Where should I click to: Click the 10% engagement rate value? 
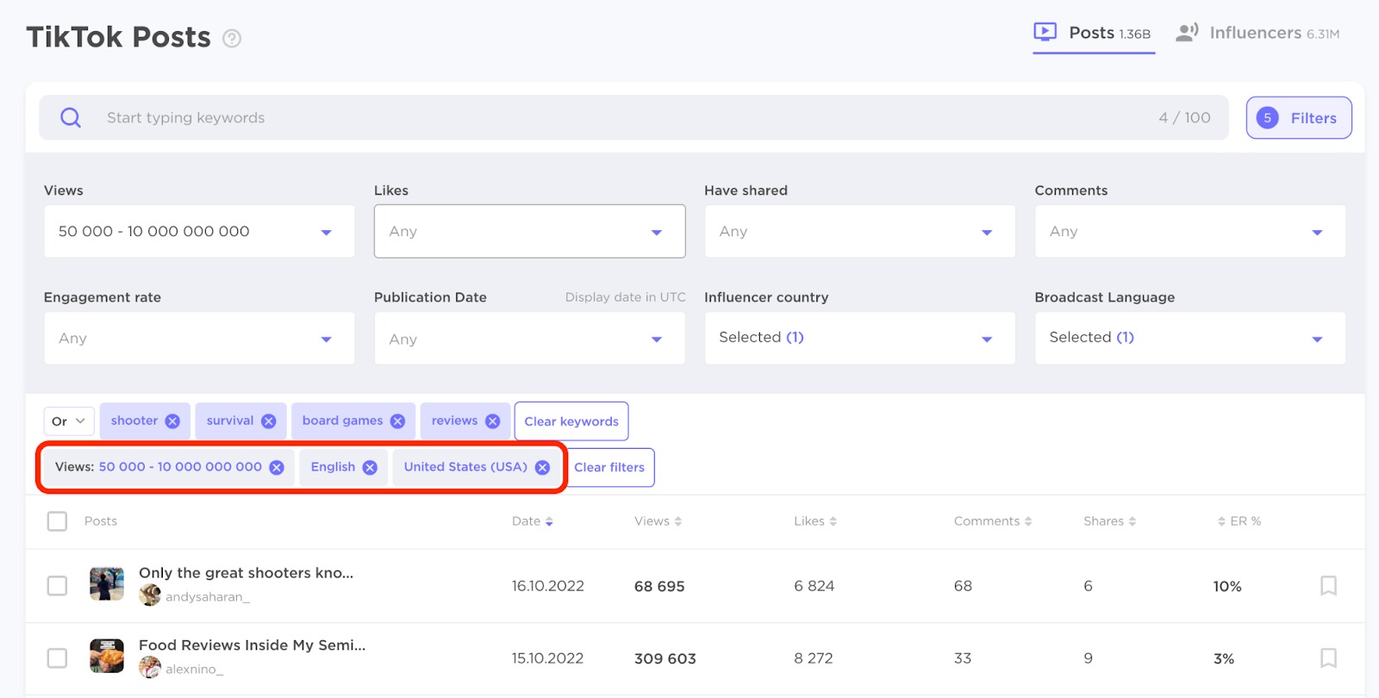(x=1227, y=587)
